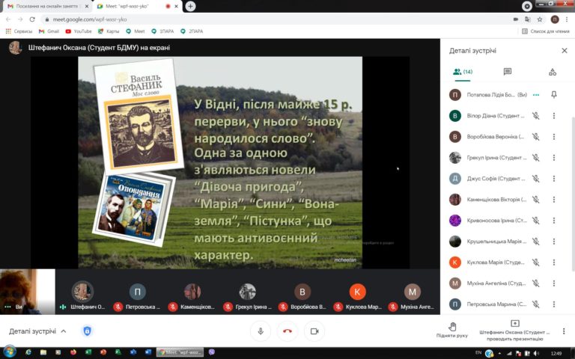Screen dimensions: 575x359
Task: Open the chat tab in side panel
Action: 508,72
